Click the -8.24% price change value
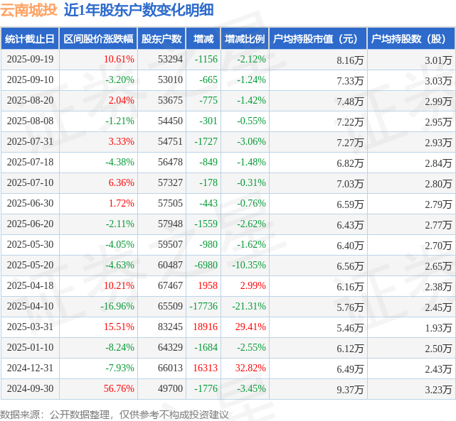The height and width of the screenshot is (421, 456). click(120, 348)
